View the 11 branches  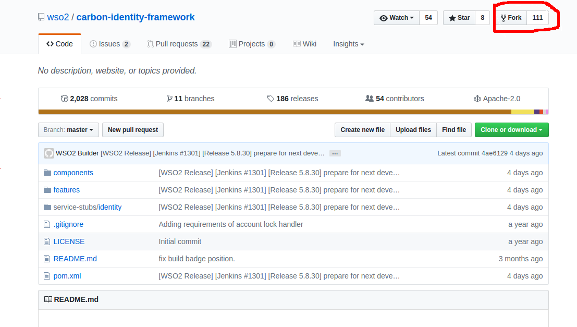[x=190, y=99]
